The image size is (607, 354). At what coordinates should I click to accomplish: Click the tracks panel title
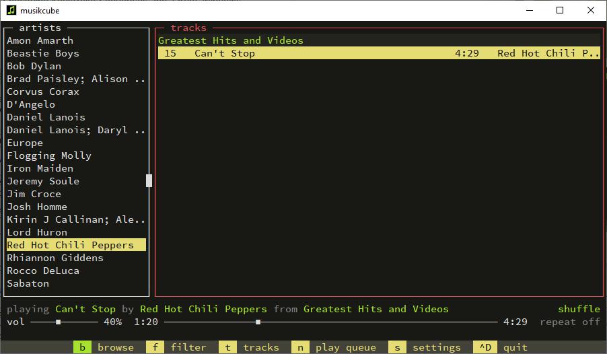point(188,28)
